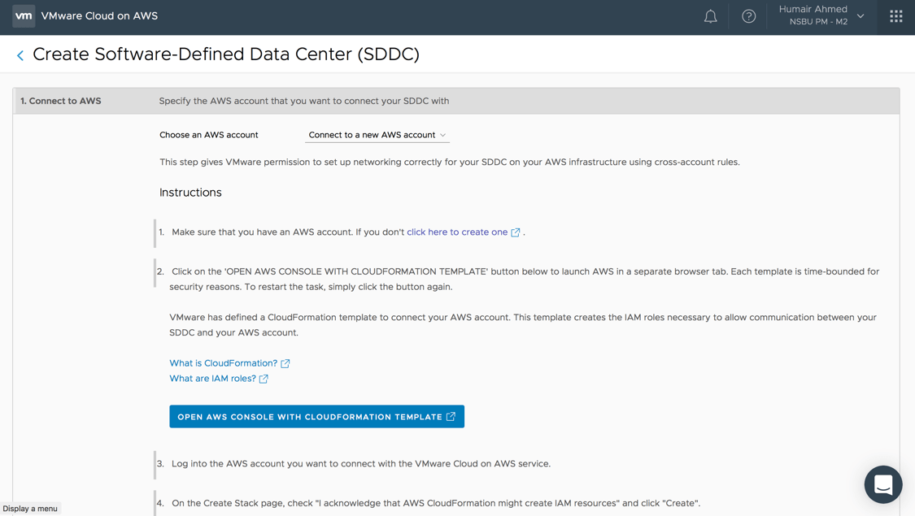
Task: Open the chat support bubble
Action: coord(882,484)
